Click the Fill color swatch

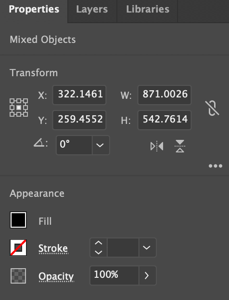pyautogui.click(x=18, y=220)
